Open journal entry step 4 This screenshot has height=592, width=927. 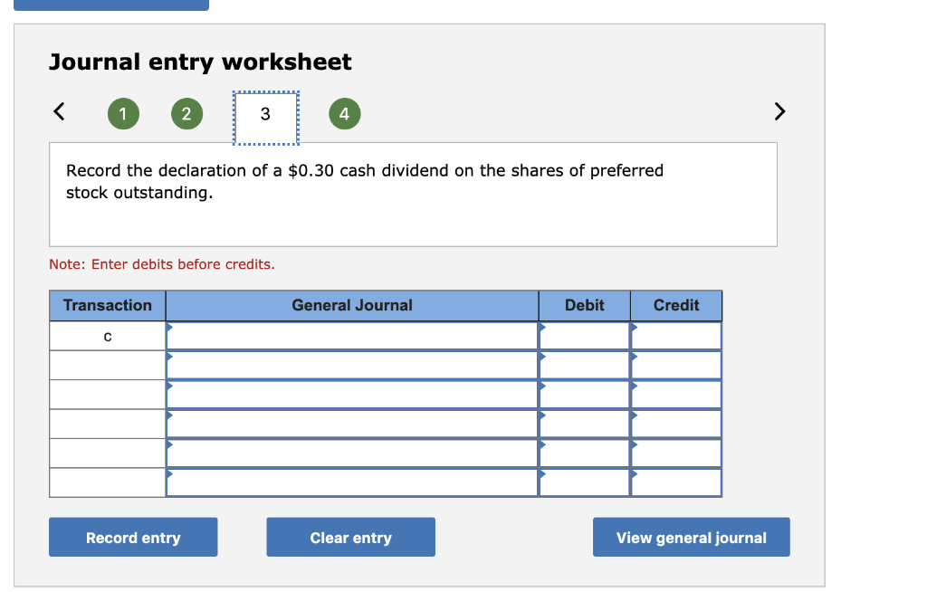345,113
